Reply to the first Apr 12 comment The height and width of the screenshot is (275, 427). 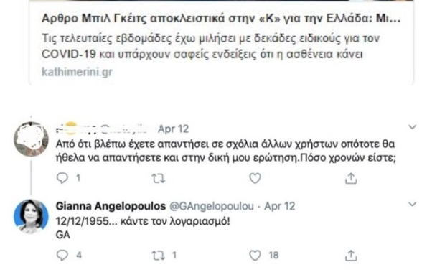tap(62, 178)
